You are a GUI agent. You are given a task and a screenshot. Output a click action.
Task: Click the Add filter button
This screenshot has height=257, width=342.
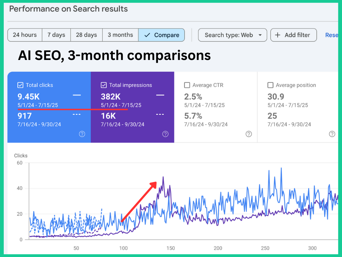(x=293, y=35)
